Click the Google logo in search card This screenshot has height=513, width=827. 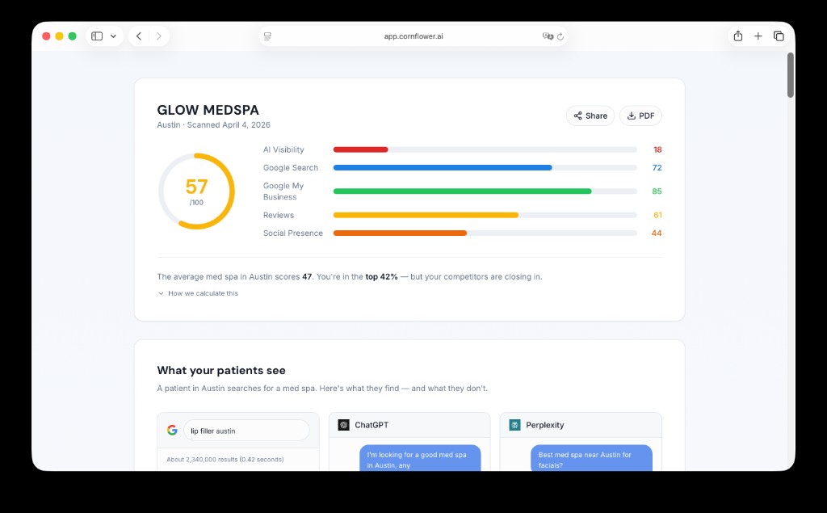tap(172, 431)
